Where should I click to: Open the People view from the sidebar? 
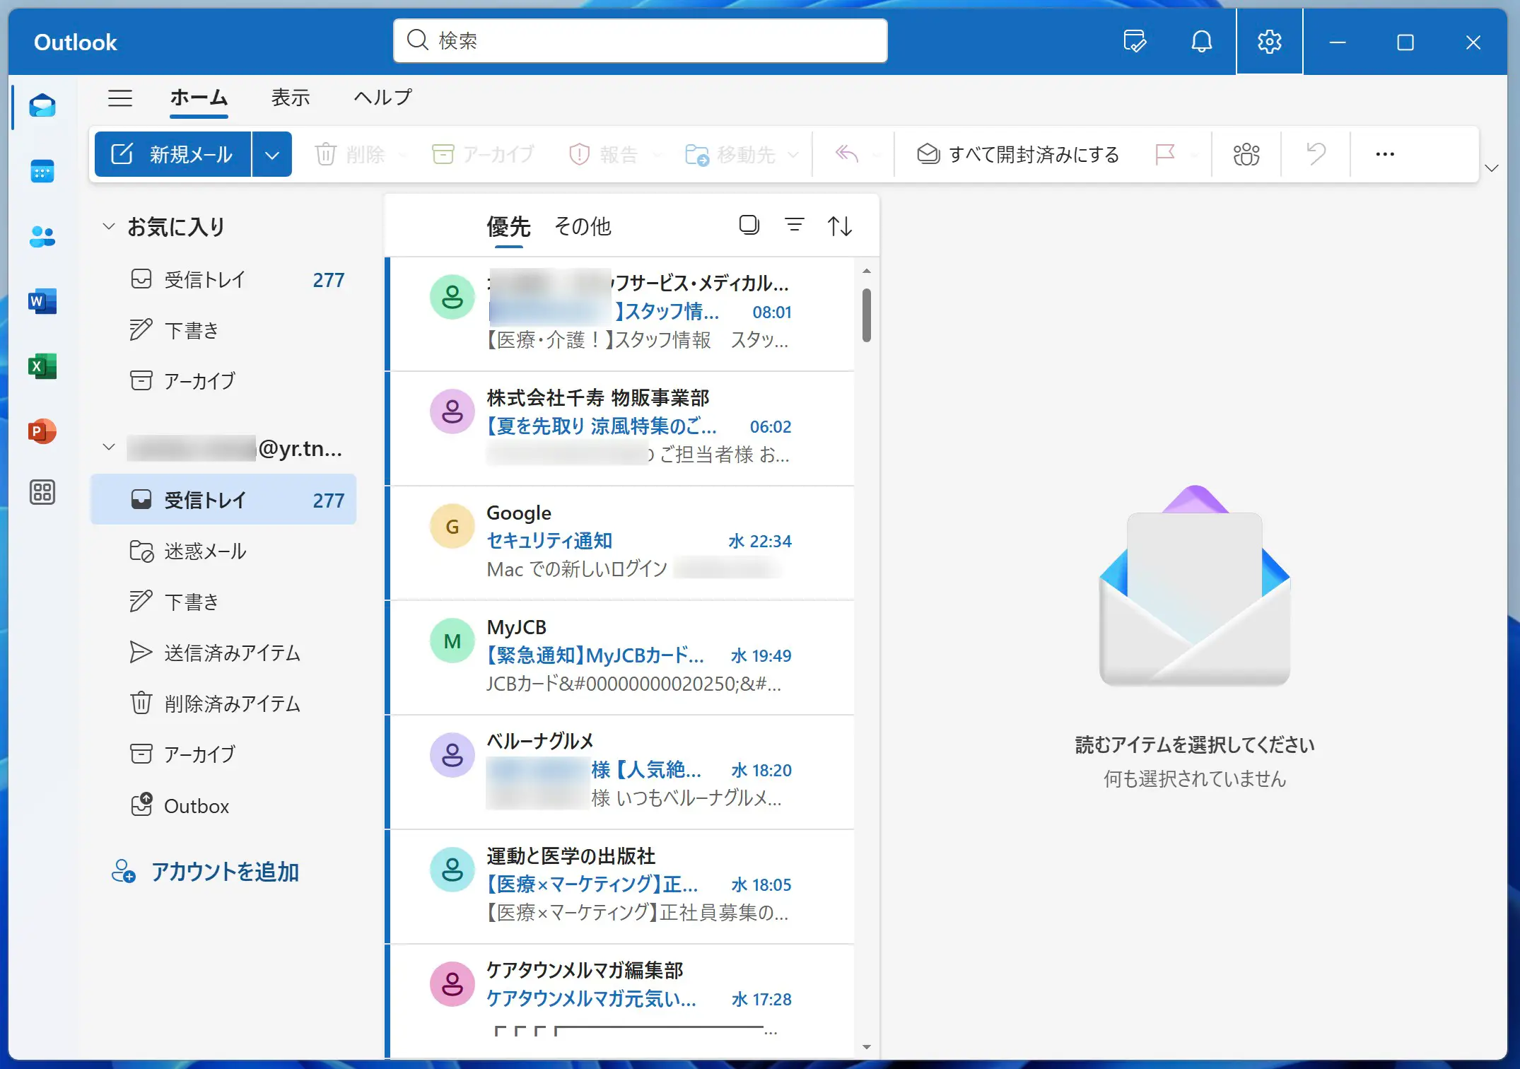42,235
